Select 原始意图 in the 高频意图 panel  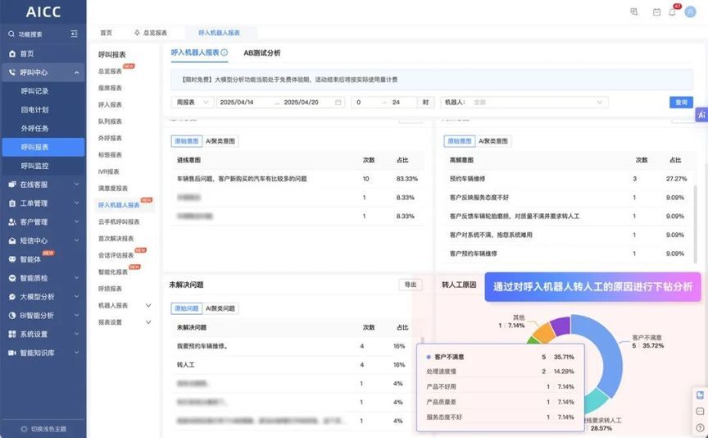click(459, 141)
